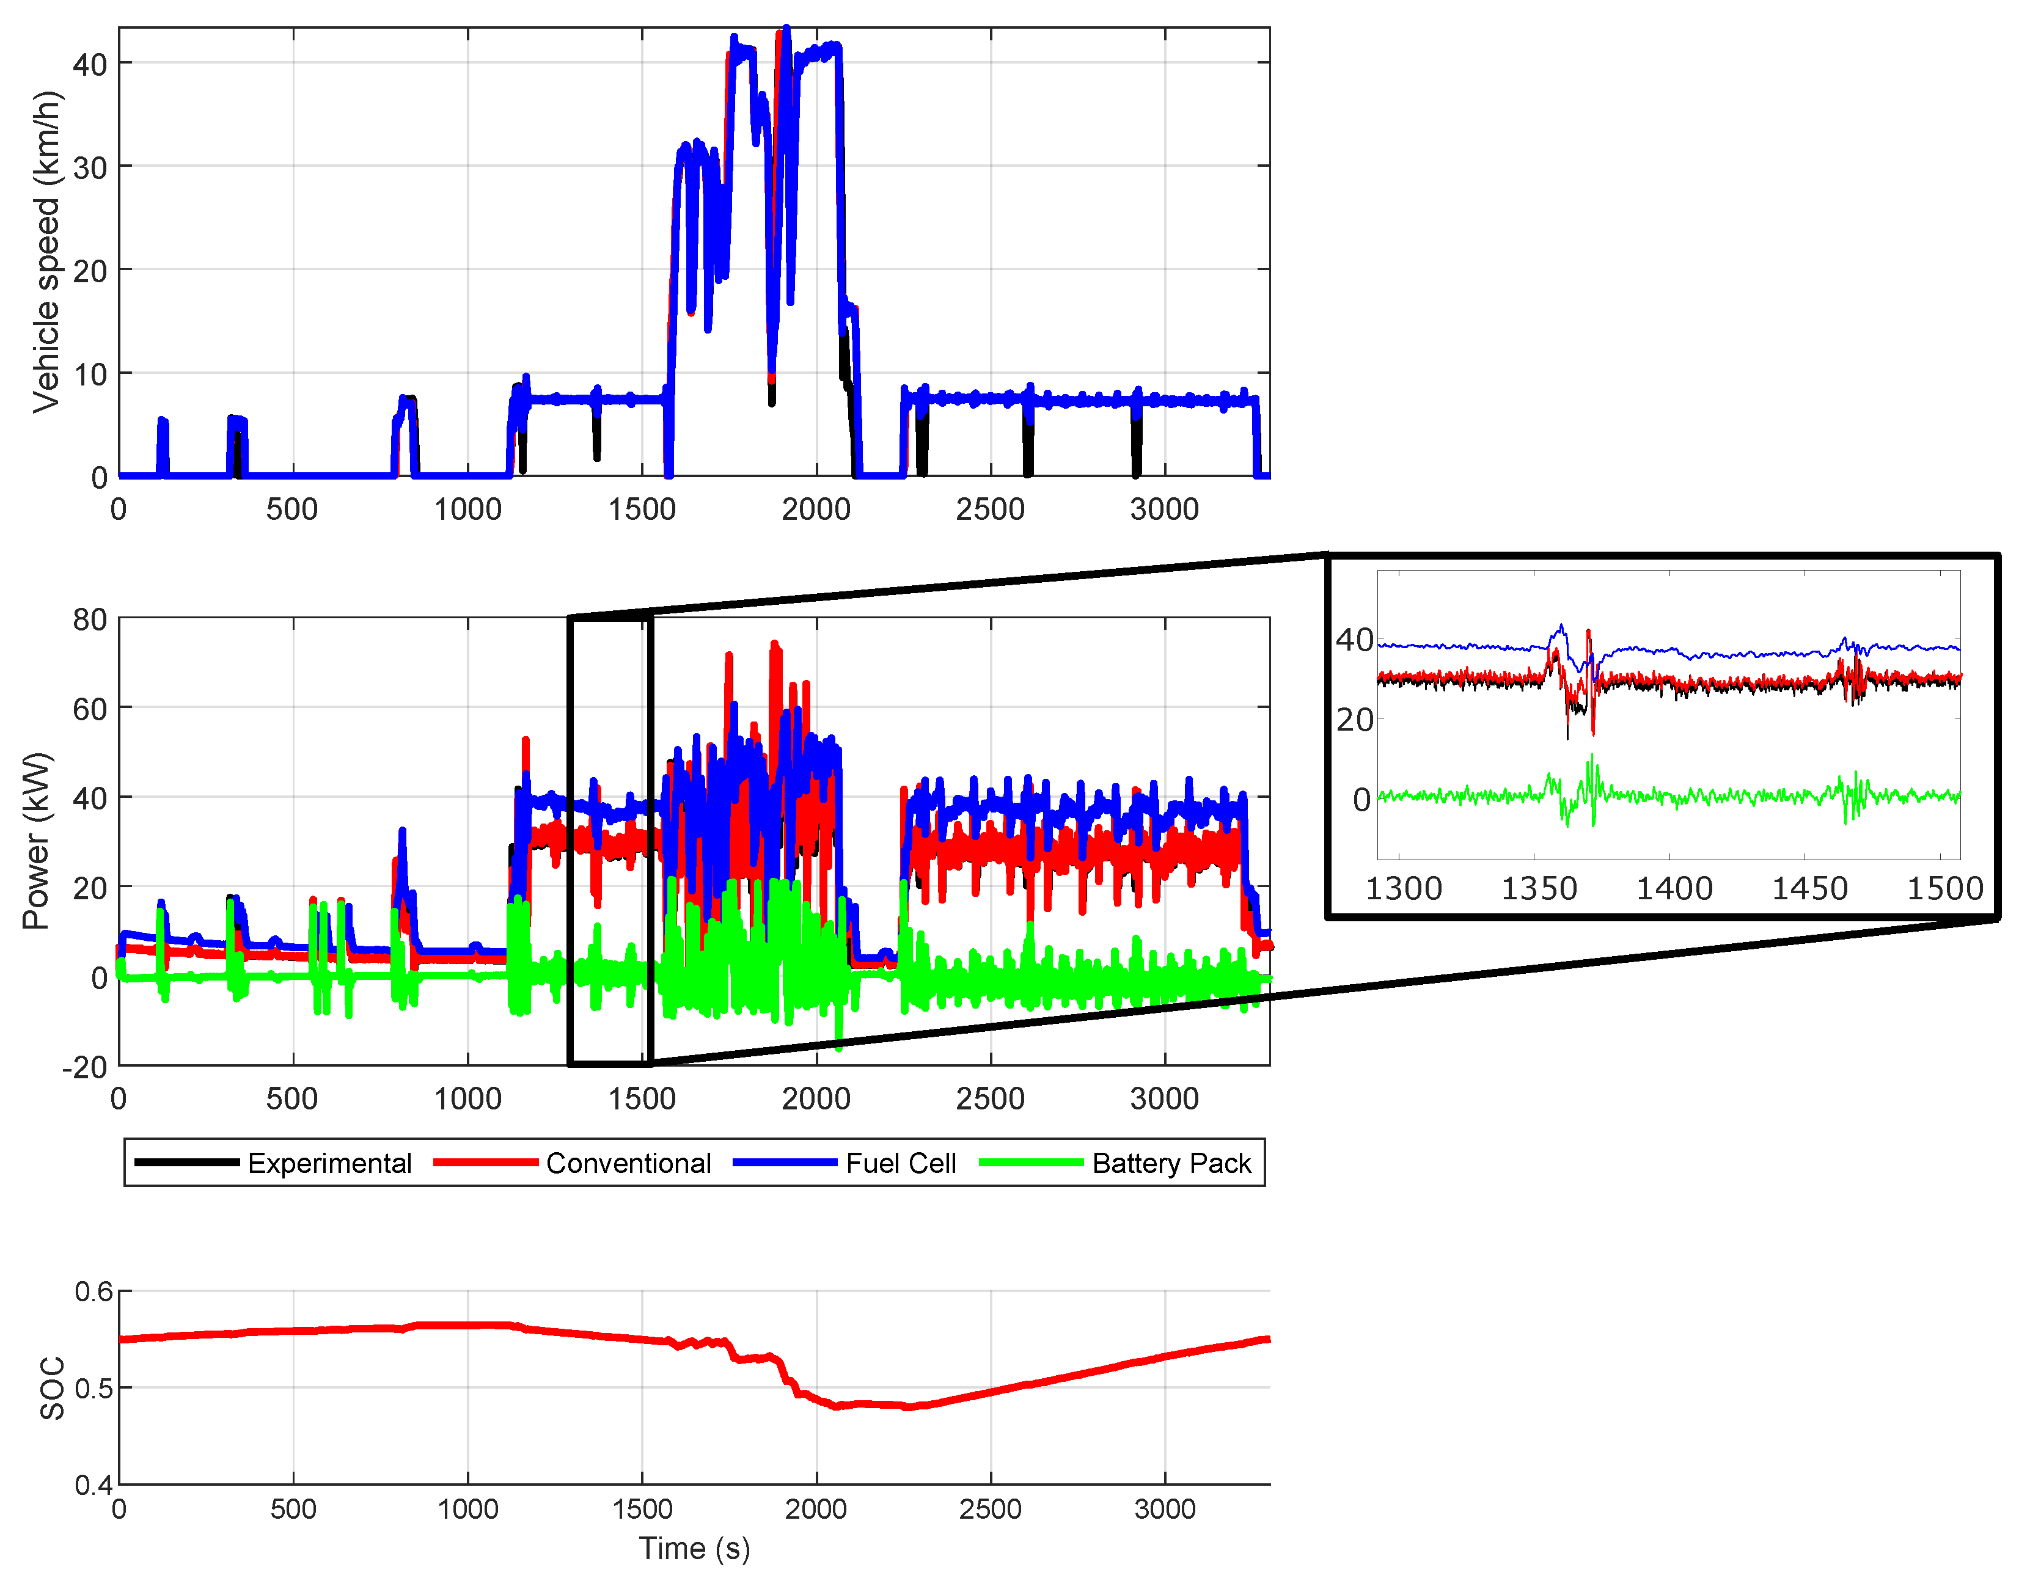This screenshot has width=2019, height=1578.
Task: Select the red Conventional legend line sample
Action: point(485,1163)
